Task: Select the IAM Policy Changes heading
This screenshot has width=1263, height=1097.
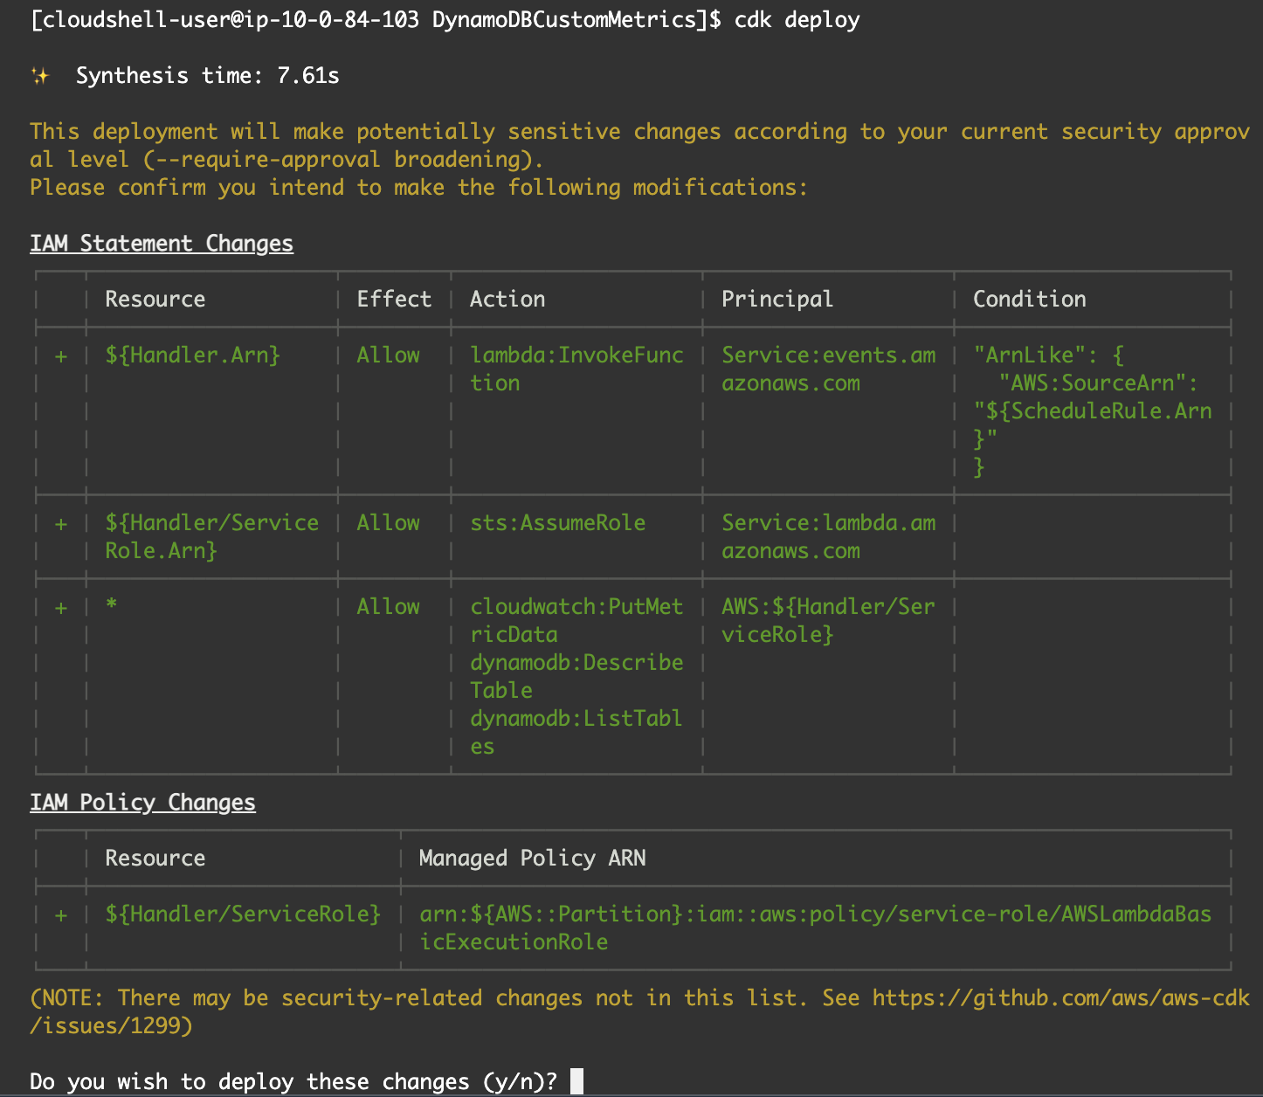Action: pos(142,802)
